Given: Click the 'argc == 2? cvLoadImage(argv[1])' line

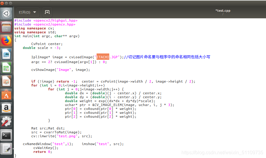Looking at the screenshot, I should [x=69, y=62].
